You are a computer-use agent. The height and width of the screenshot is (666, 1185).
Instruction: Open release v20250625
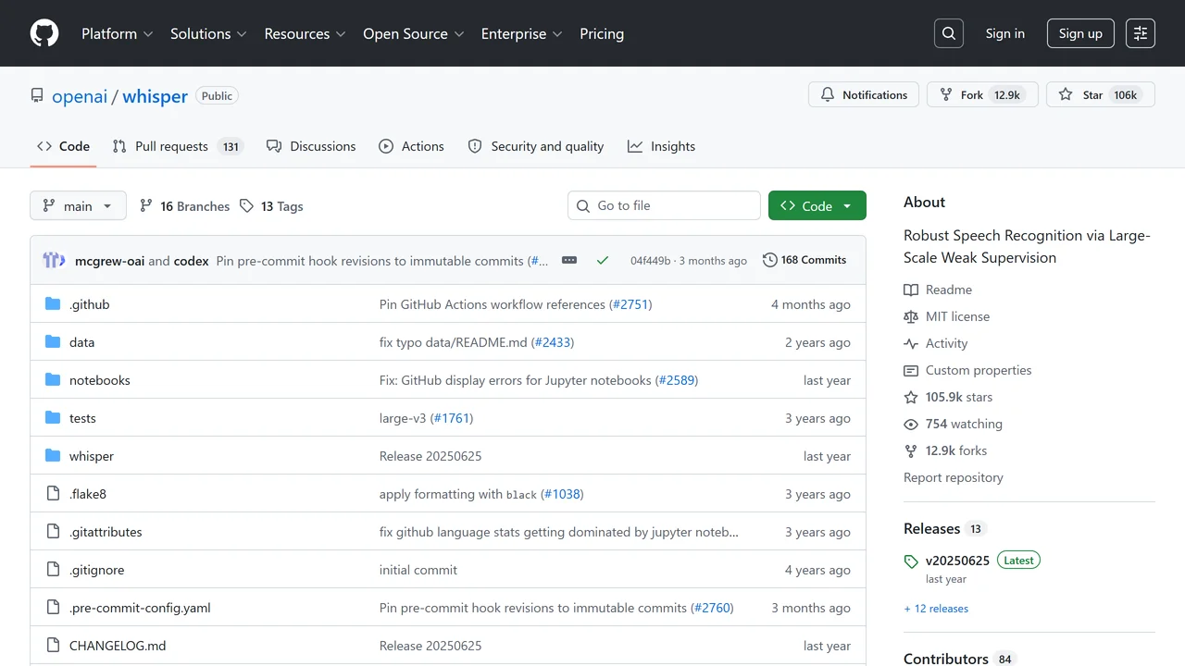click(957, 561)
